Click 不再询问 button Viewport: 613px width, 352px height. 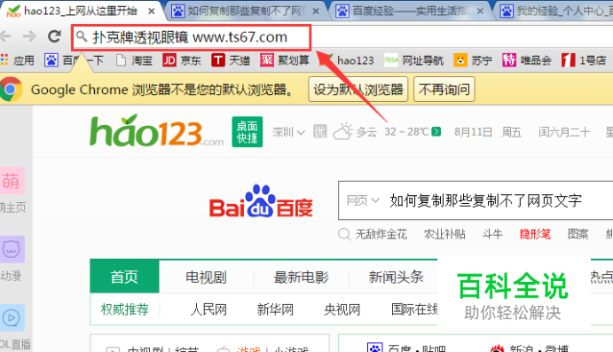pos(444,90)
